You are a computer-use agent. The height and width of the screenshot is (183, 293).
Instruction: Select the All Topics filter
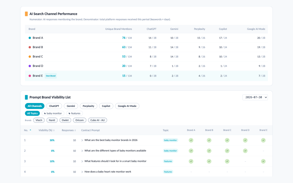coord(32,113)
